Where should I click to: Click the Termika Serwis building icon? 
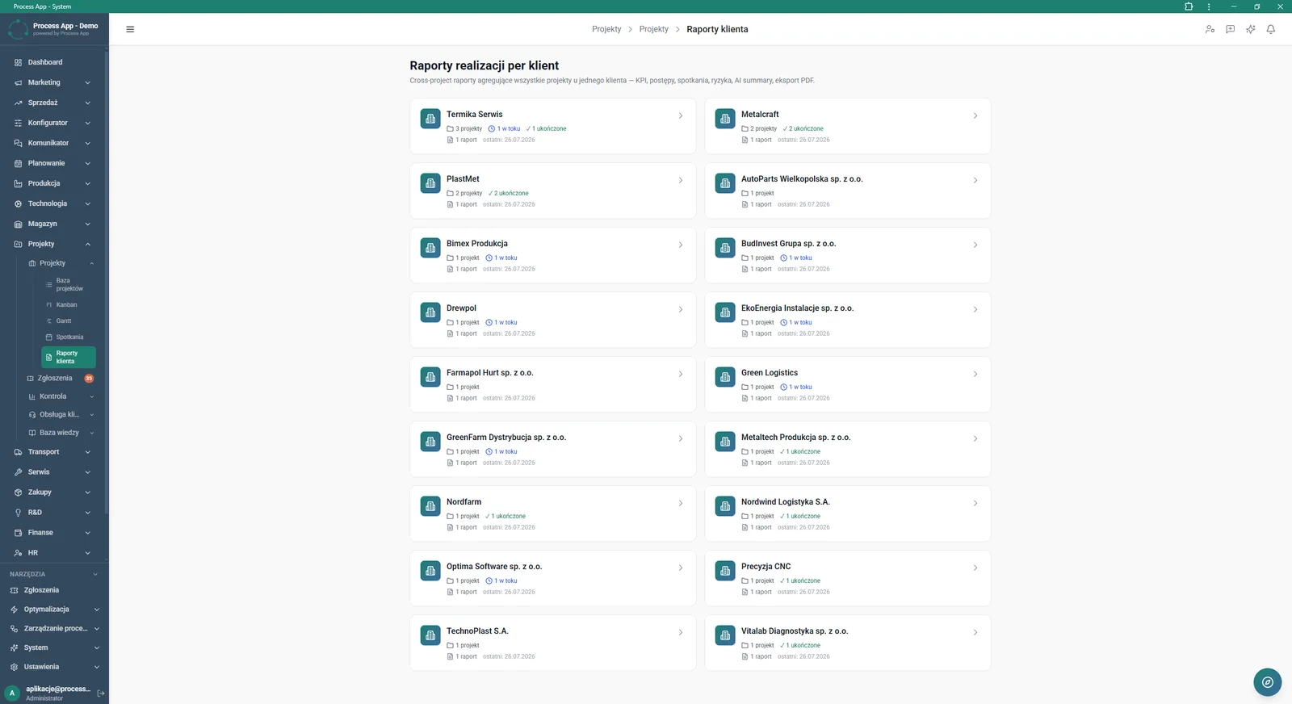coord(430,119)
